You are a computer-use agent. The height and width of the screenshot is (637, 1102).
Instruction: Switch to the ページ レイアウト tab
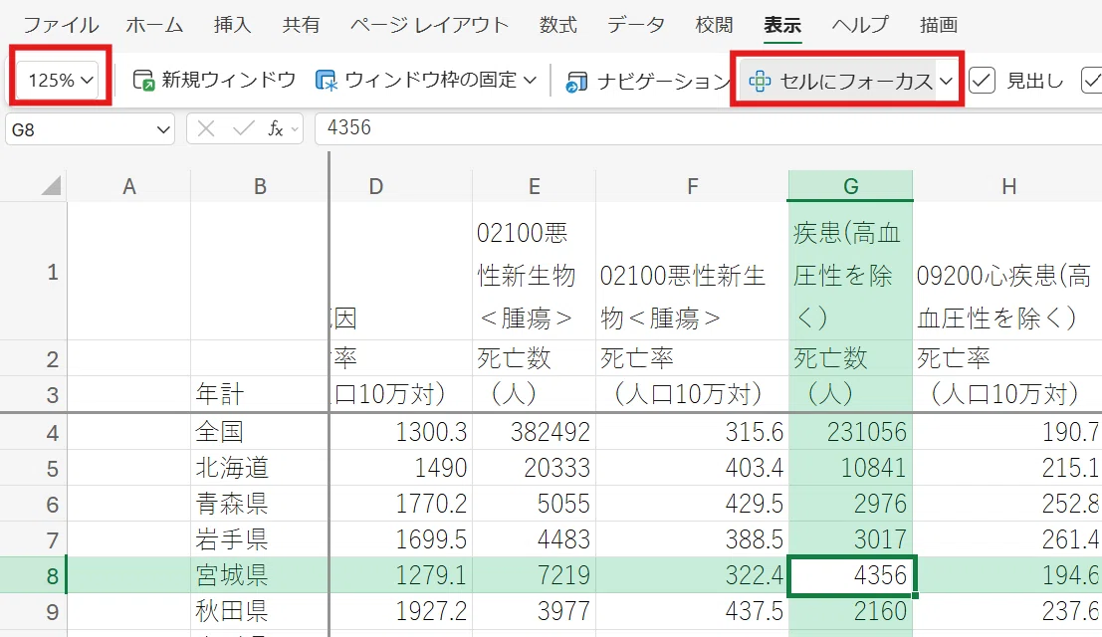(x=429, y=25)
